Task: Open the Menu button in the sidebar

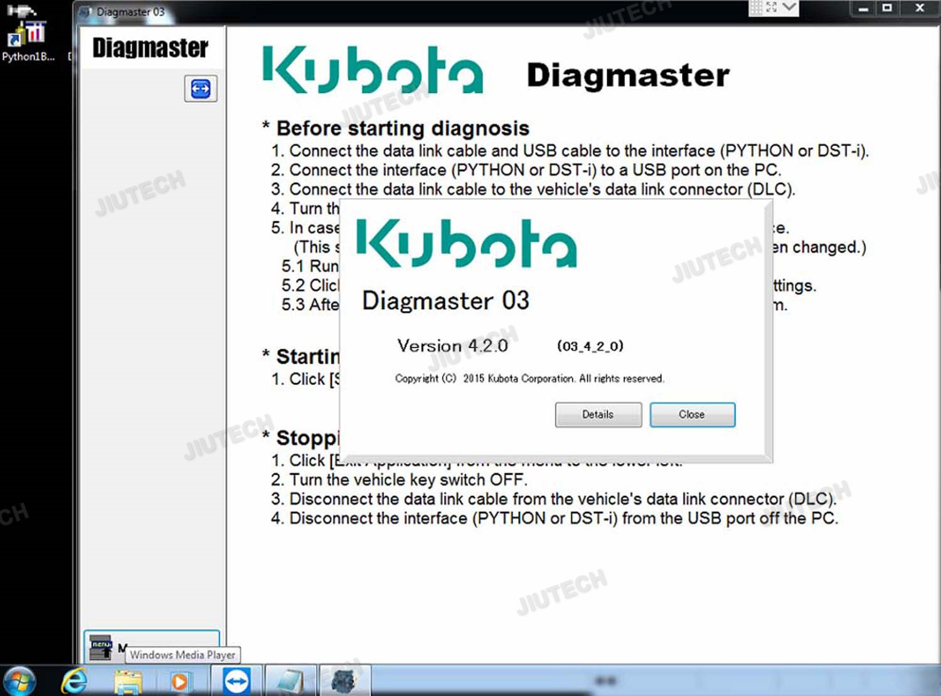Action: 102,648
